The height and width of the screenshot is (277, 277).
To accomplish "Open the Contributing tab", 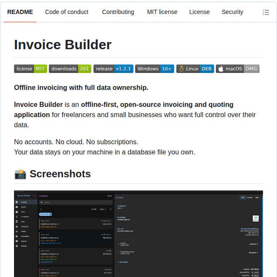I will coord(118,12).
